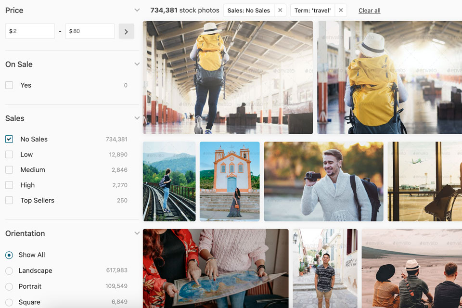The height and width of the screenshot is (308, 462).
Task: Select the 'Show All' orientation radio
Action: (9, 255)
